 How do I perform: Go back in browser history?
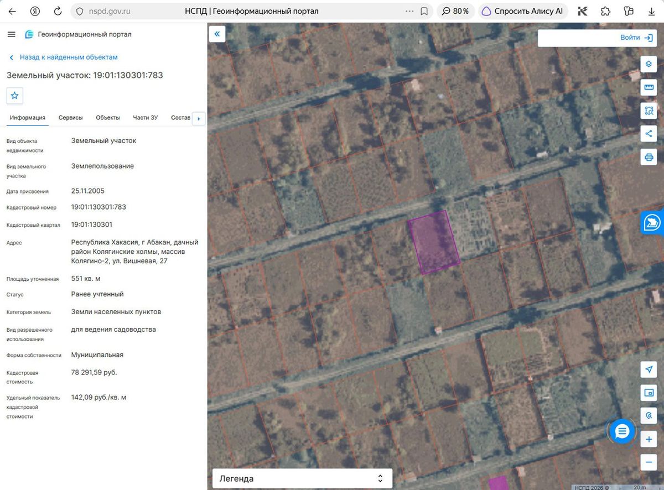(x=12, y=11)
